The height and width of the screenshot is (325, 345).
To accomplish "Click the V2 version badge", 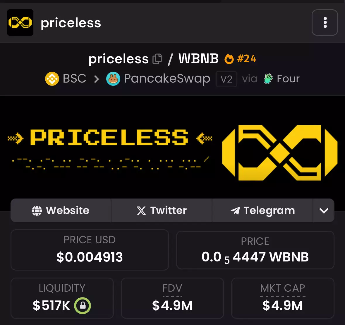I will (226, 79).
